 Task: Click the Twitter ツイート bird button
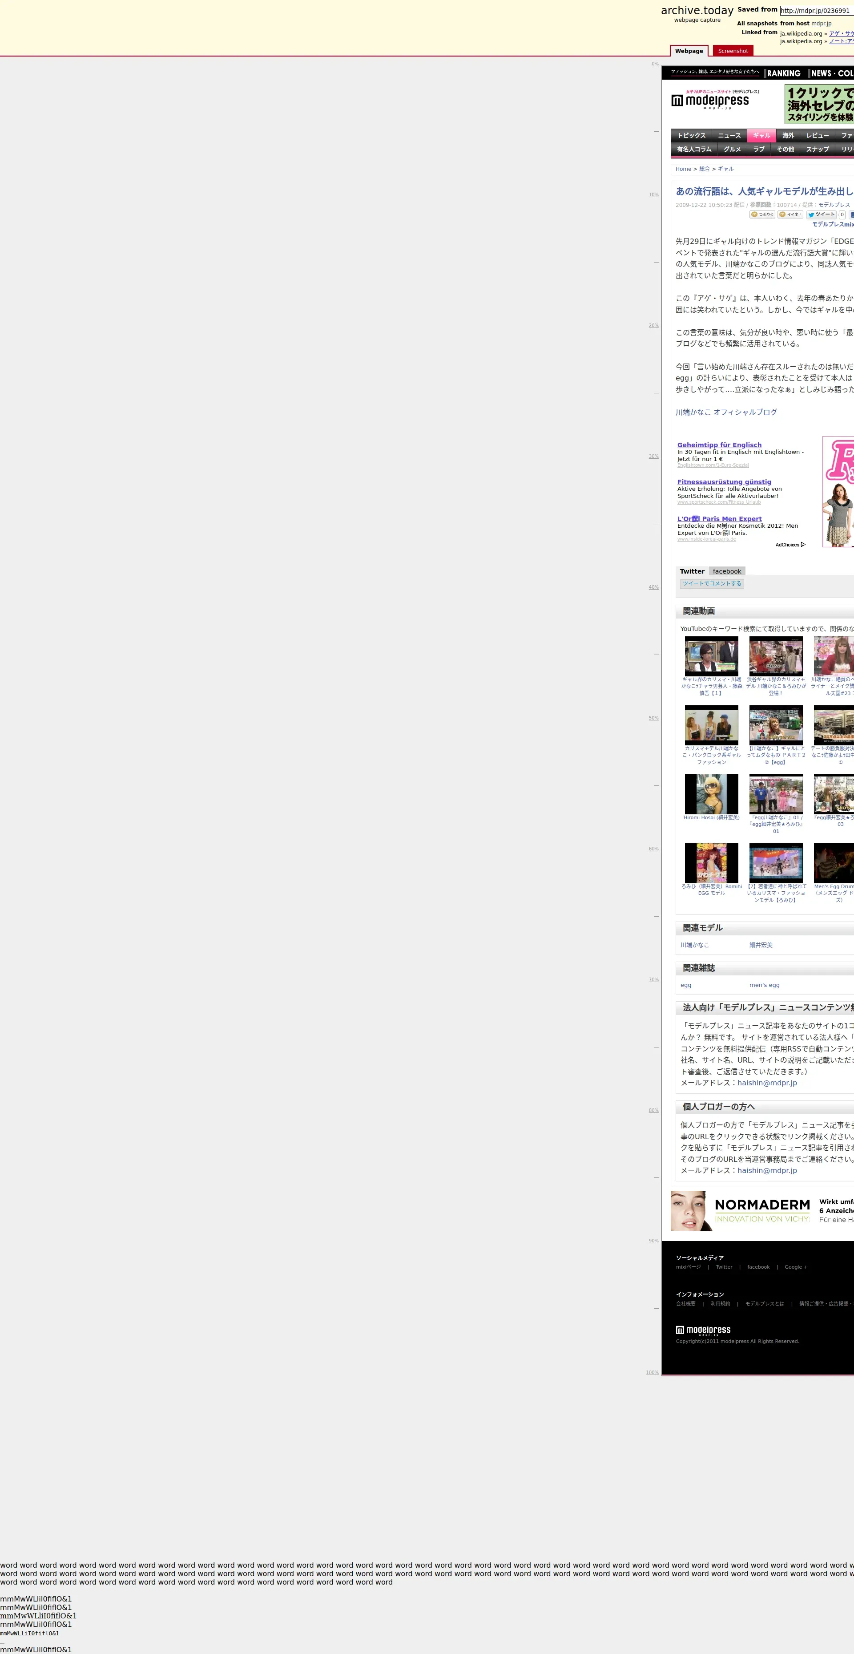[821, 214]
